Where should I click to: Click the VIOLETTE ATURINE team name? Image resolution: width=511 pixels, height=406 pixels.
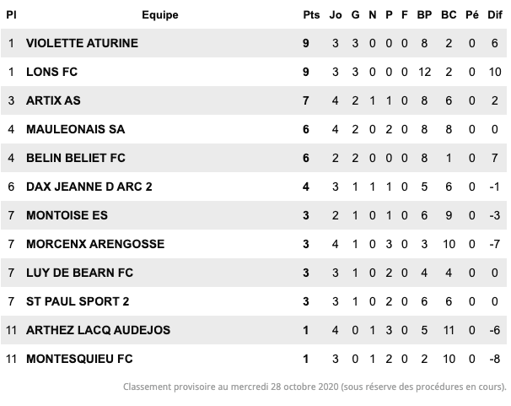click(82, 43)
